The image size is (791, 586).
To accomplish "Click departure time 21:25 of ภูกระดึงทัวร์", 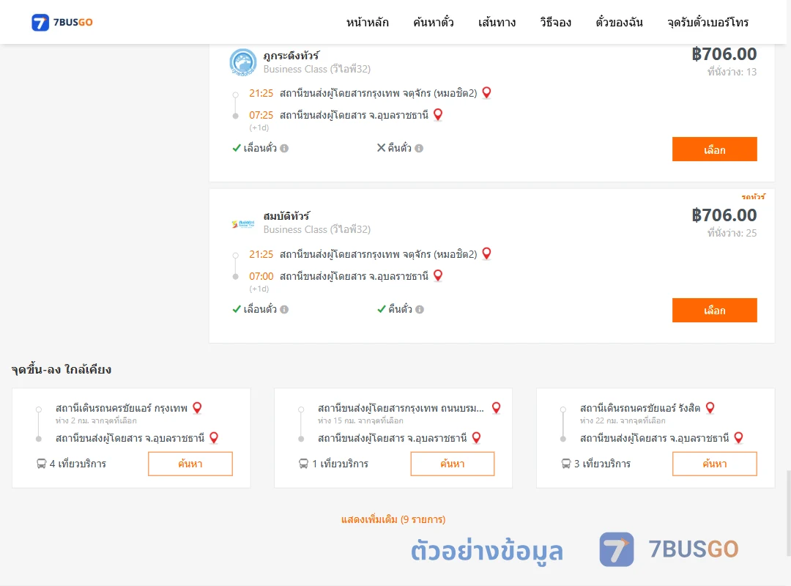I will pyautogui.click(x=261, y=93).
